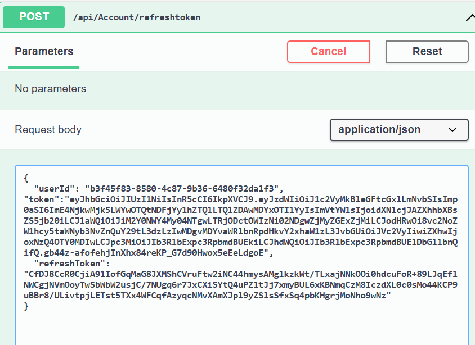Open the application/json content type dropdown
Screen dimensions: 475x345
399,130
